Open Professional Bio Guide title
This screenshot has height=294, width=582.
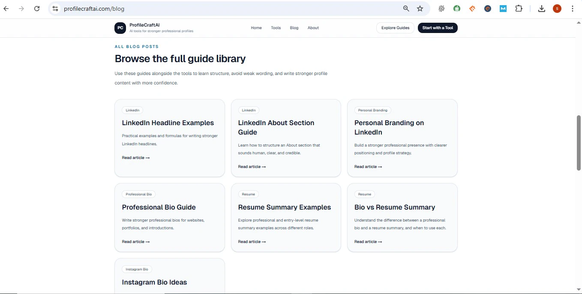click(159, 207)
